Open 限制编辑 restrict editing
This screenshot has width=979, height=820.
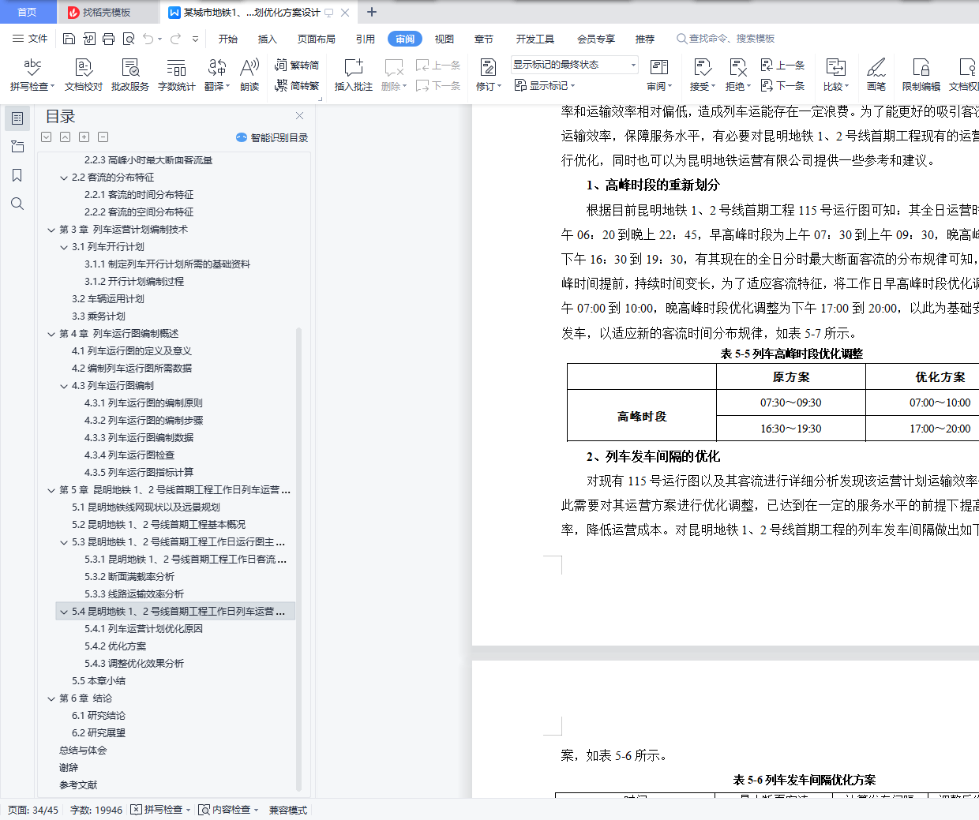[x=921, y=75]
